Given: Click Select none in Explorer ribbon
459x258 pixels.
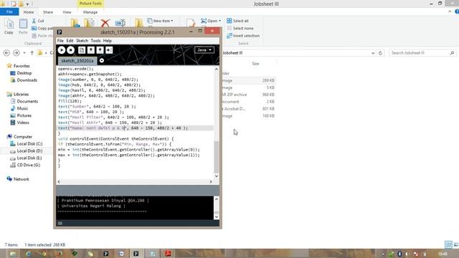Looking at the screenshot, I should 240,29.
